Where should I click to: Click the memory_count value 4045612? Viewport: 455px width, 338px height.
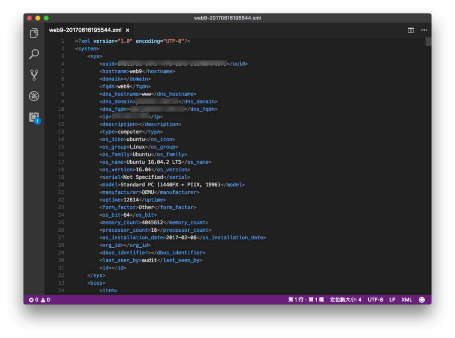click(x=152, y=222)
